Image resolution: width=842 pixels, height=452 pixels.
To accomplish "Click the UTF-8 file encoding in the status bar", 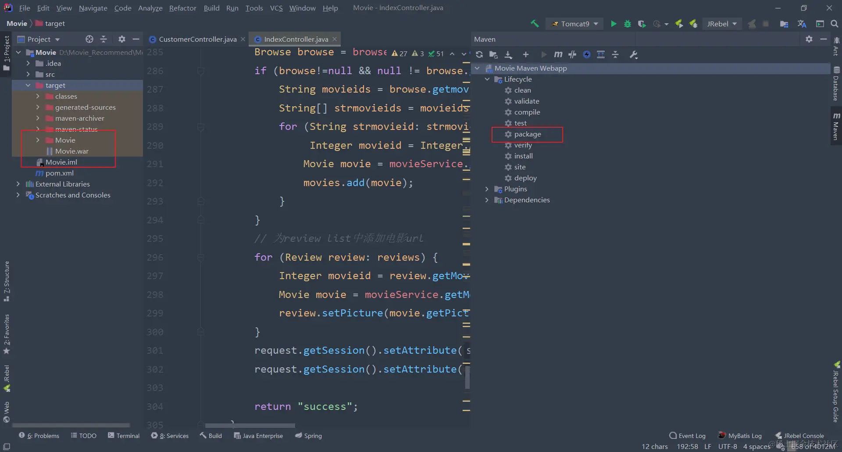I will tap(728, 447).
